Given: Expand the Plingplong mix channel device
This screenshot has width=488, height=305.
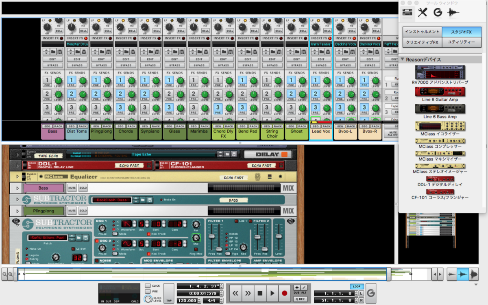Looking at the screenshot, I should click(x=17, y=211).
